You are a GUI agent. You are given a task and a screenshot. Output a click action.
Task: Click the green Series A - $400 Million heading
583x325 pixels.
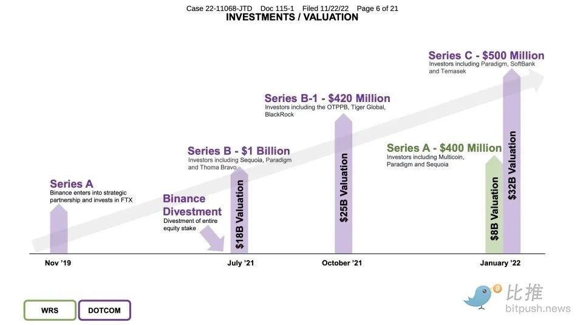(x=444, y=148)
